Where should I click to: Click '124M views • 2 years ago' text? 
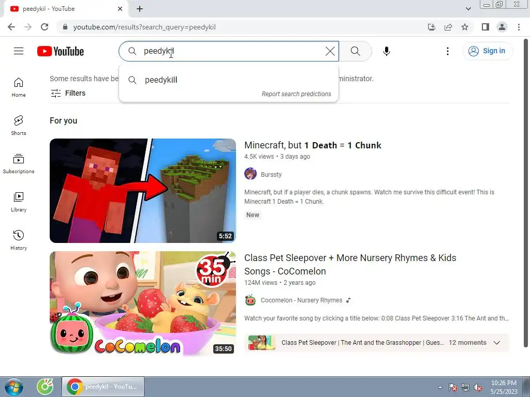tap(280, 283)
